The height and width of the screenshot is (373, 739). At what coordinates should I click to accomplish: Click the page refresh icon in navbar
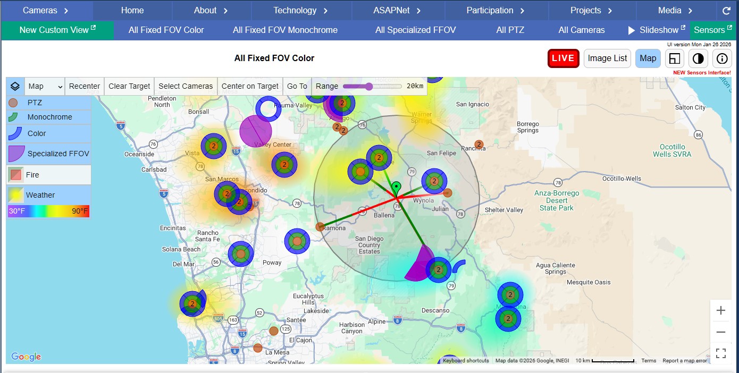tap(726, 11)
